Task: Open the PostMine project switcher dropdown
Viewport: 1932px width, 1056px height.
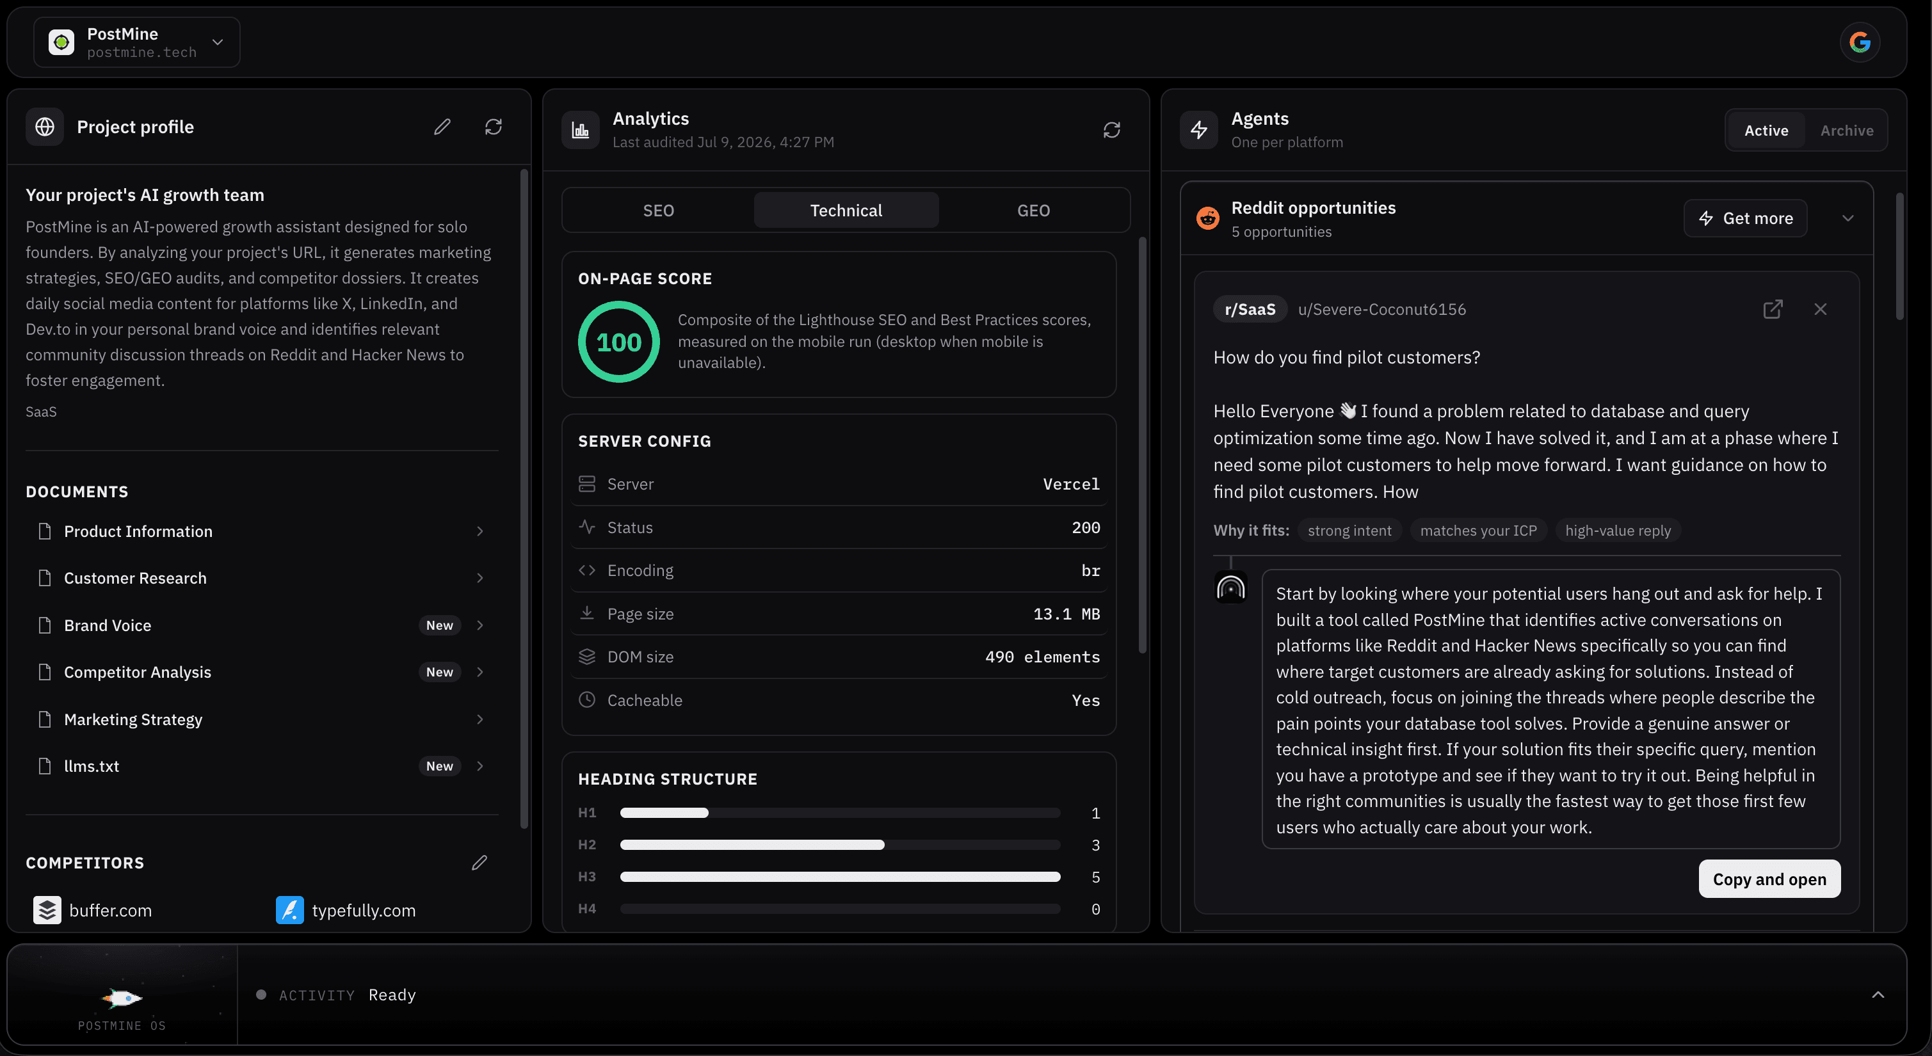Action: 136,42
